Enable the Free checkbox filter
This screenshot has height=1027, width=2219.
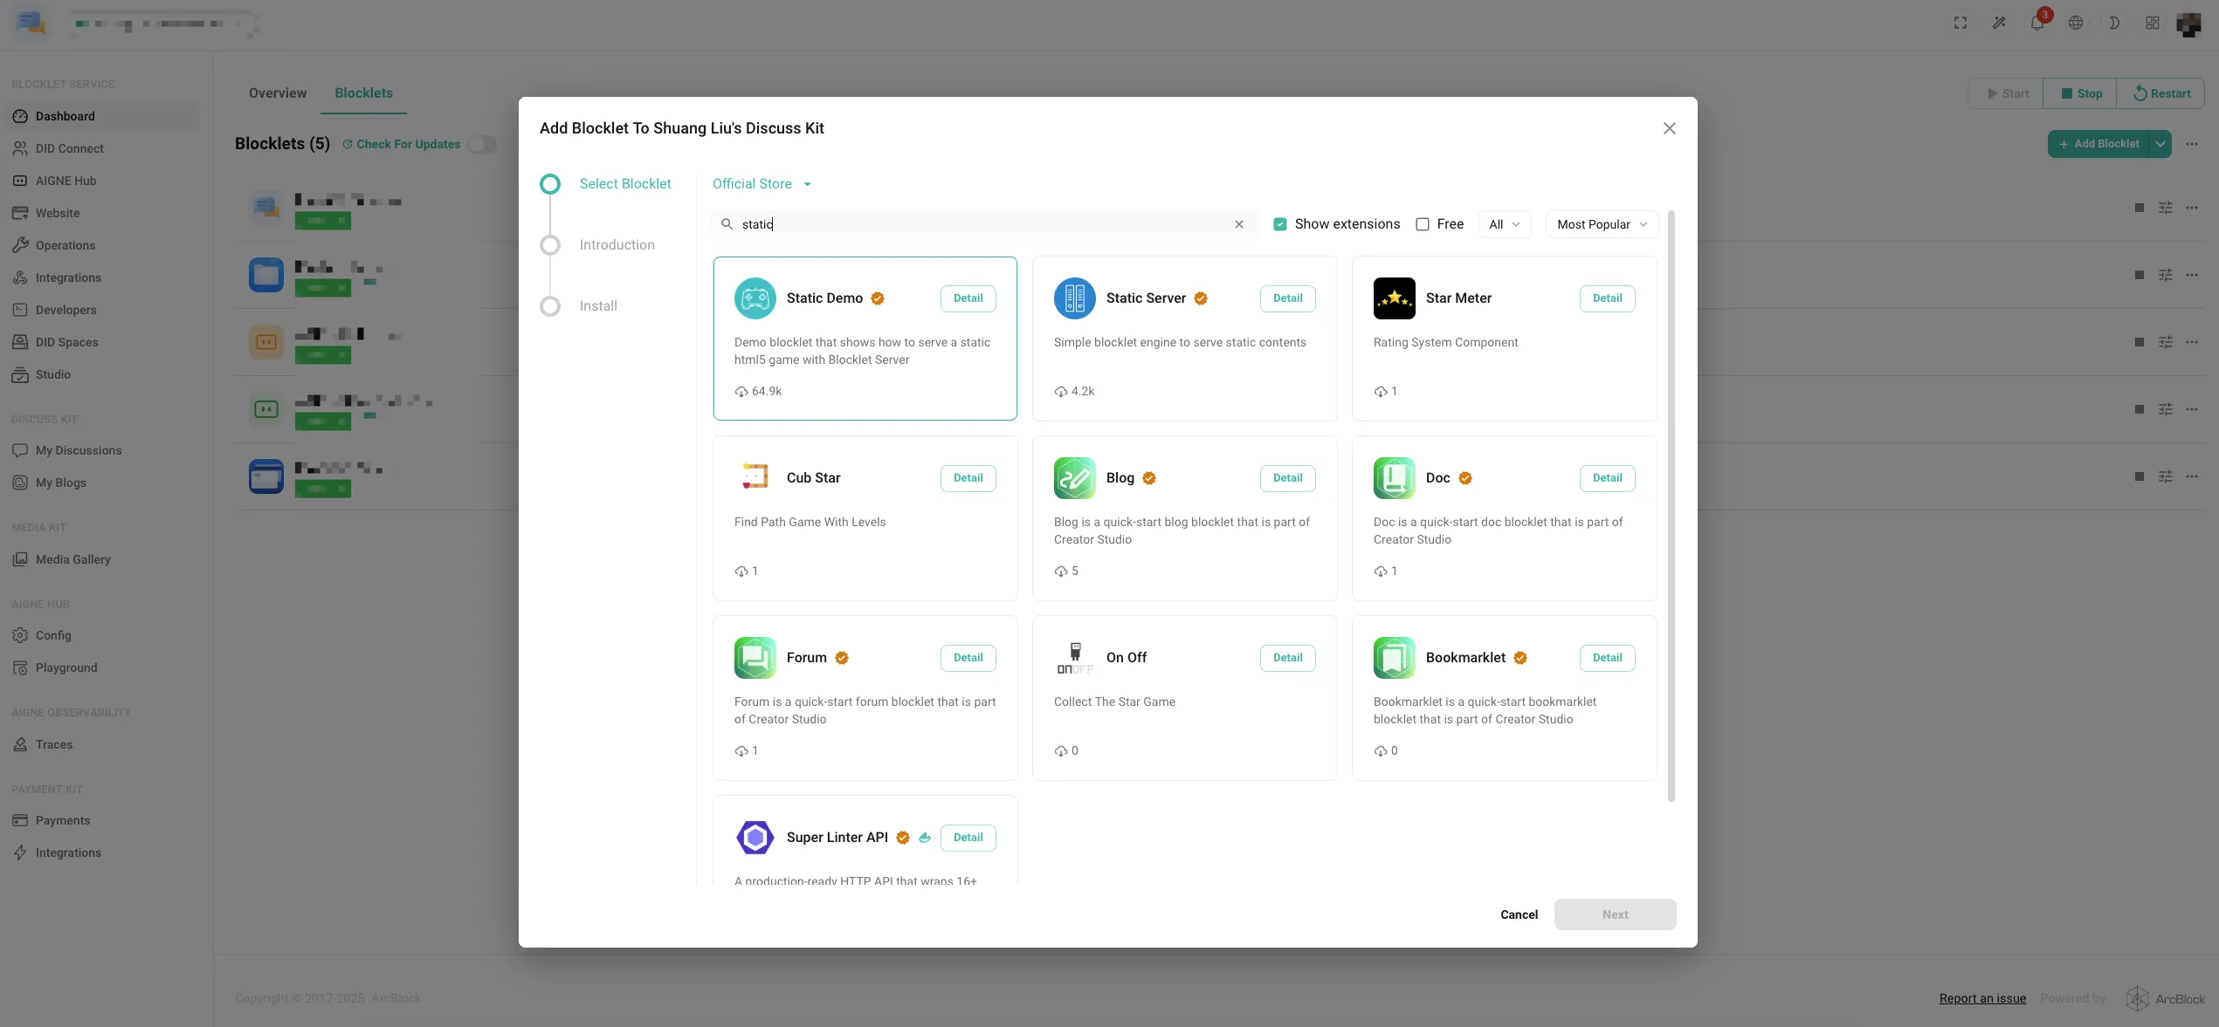(x=1423, y=224)
